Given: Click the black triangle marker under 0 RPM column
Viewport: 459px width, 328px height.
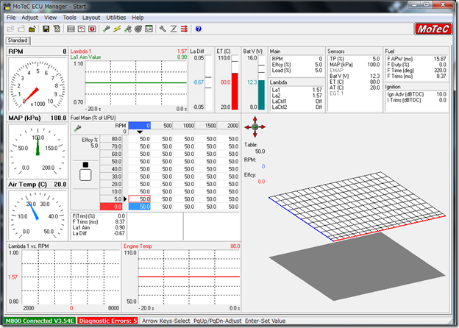Looking at the screenshot, I should pyautogui.click(x=140, y=132).
